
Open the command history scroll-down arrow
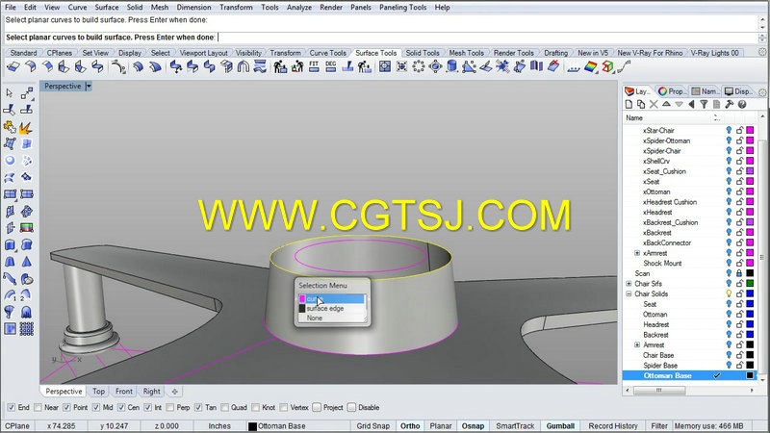(x=762, y=28)
